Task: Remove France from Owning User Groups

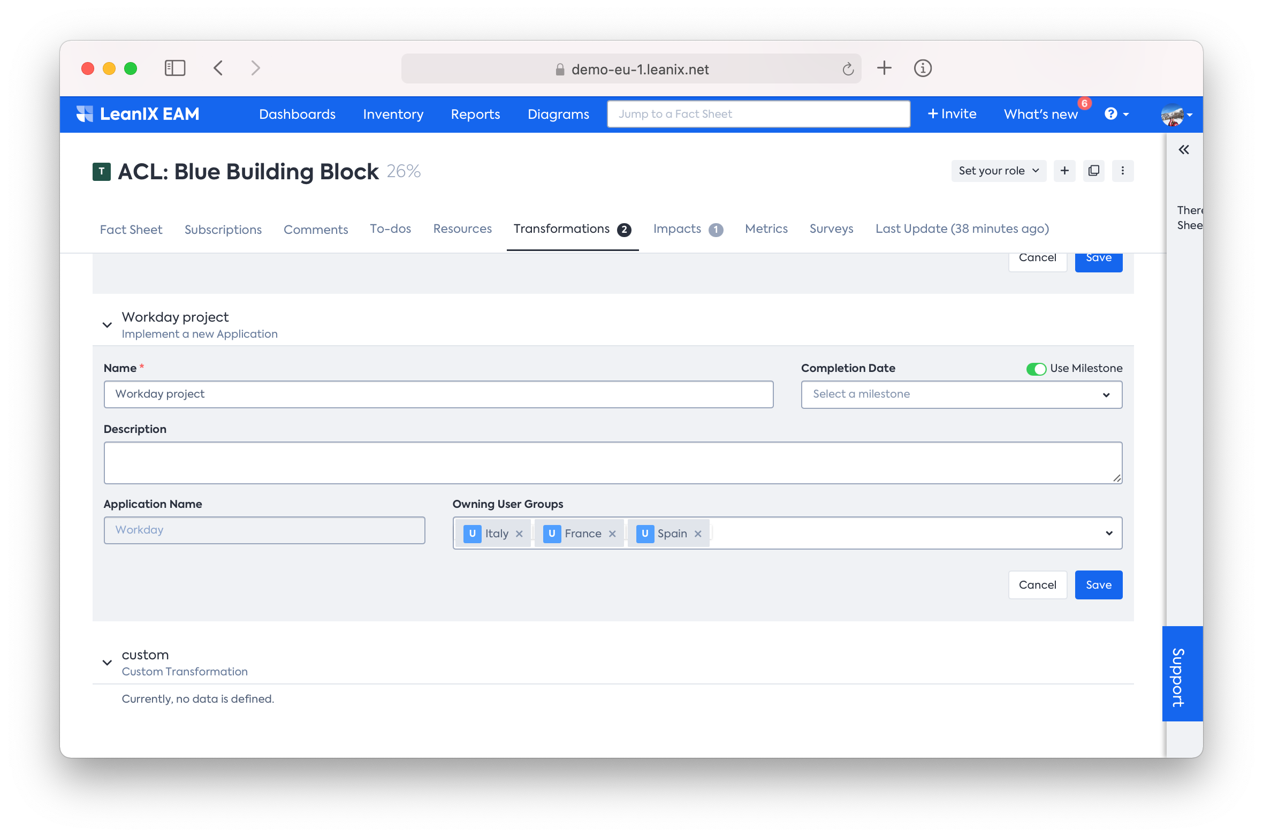Action: pyautogui.click(x=612, y=534)
